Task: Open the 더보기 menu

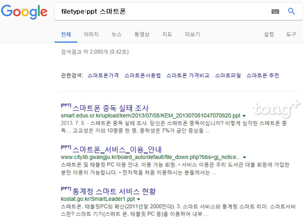Action: [x=193, y=34]
